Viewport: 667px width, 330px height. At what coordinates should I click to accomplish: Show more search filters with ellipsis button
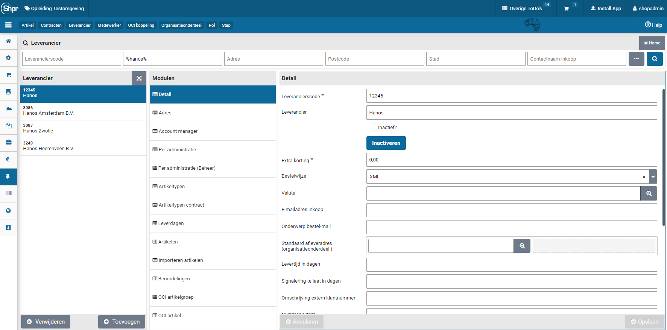click(636, 59)
